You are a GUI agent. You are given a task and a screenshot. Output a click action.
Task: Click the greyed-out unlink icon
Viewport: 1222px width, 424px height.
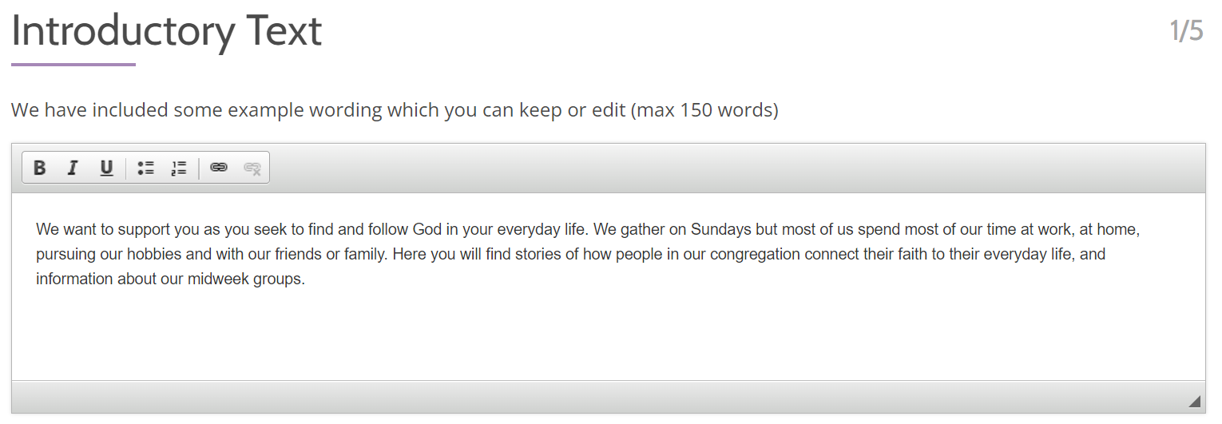point(252,168)
